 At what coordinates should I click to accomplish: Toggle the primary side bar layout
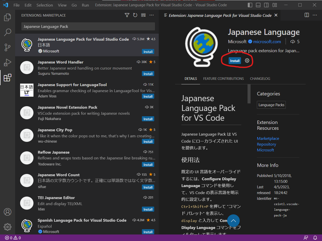tap(250, 5)
